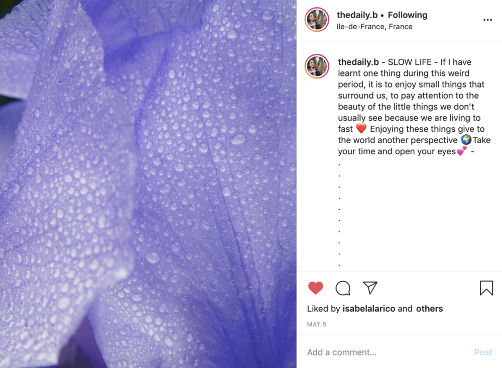Open thedaily.b username in header
Viewport: 502px width, 368px height.
click(x=357, y=15)
